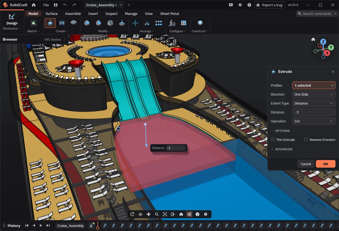Cancel the Extrude dialog
Screen dimensions: 339x231
tap(306, 164)
